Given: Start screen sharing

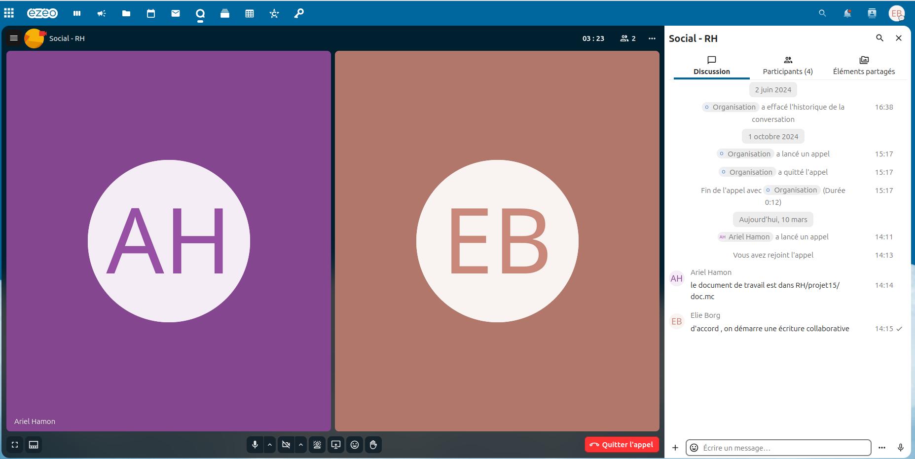Looking at the screenshot, I should [336, 445].
